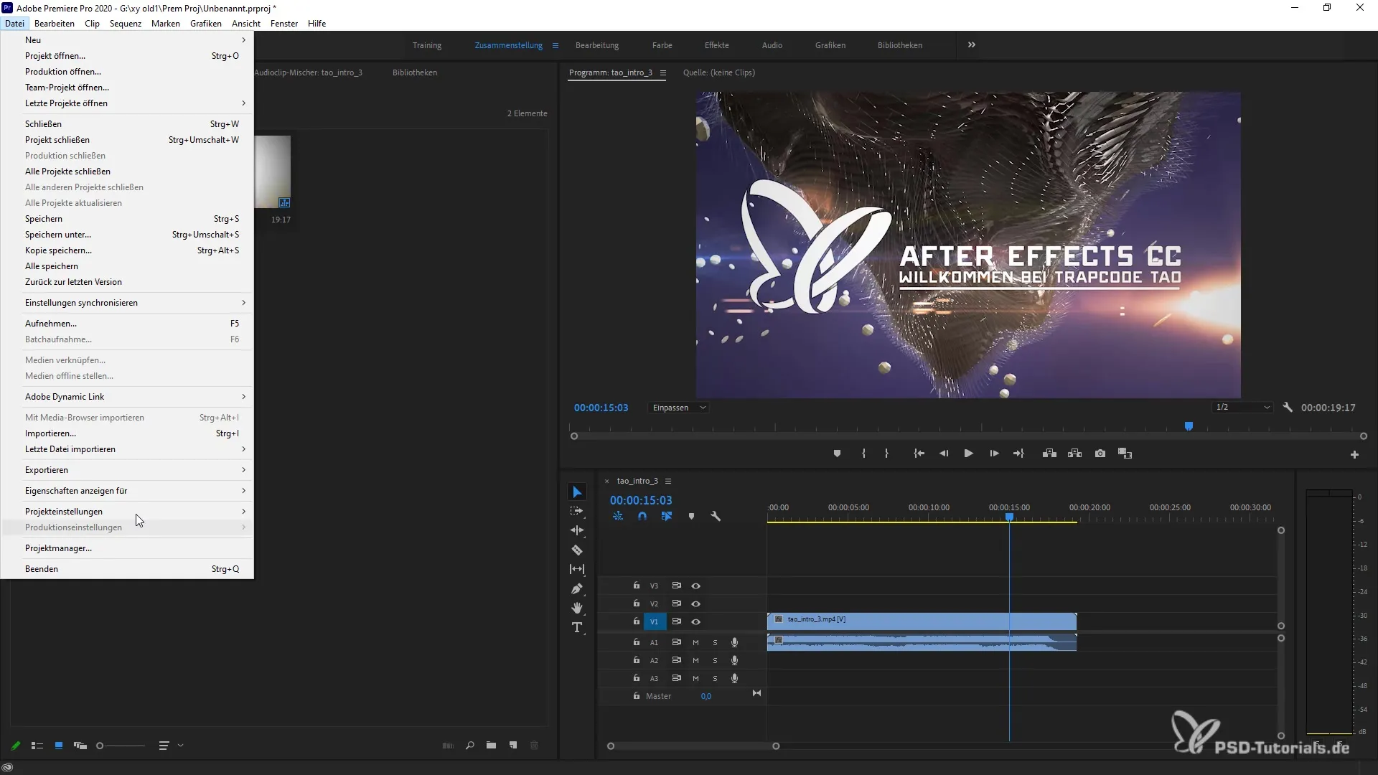Toggle V3 track visibility eye
The height and width of the screenshot is (775, 1378).
pos(695,586)
